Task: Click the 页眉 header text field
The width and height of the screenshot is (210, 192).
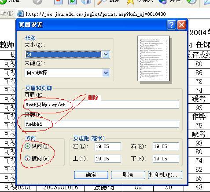Action: coord(102,105)
